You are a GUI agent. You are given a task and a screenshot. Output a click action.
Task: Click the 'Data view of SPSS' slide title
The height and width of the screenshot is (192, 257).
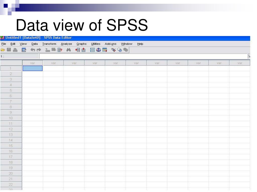[x=82, y=25]
